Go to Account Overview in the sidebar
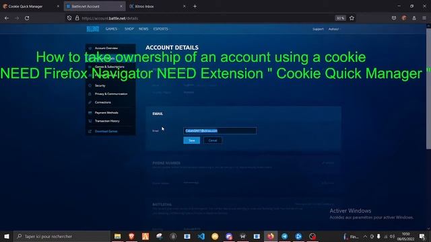 coord(106,48)
